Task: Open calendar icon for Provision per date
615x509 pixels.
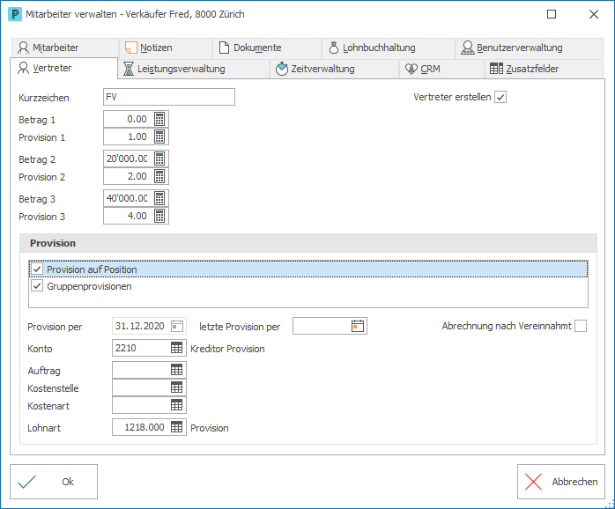Action: (x=177, y=326)
